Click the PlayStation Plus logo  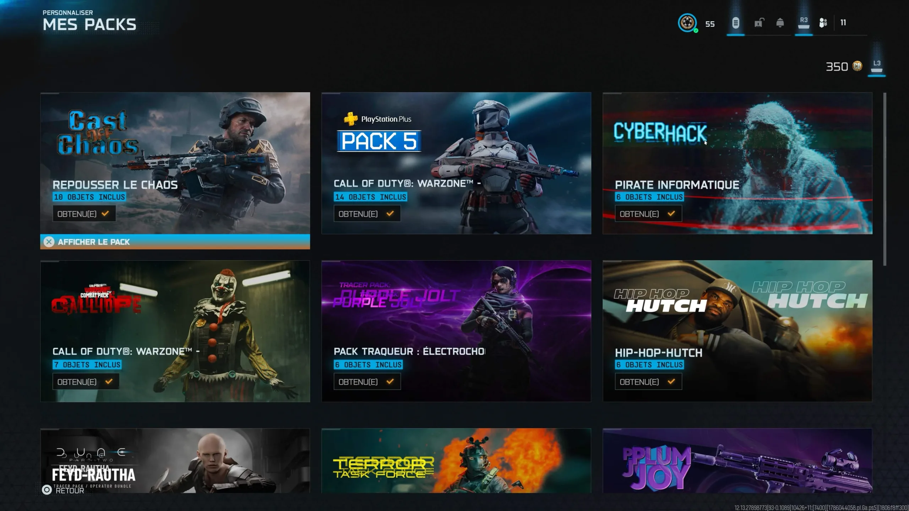click(377, 119)
